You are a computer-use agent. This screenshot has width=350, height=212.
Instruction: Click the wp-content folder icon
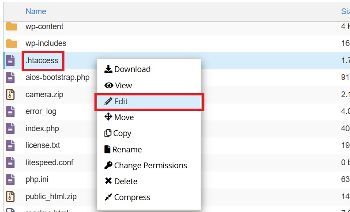click(x=11, y=26)
